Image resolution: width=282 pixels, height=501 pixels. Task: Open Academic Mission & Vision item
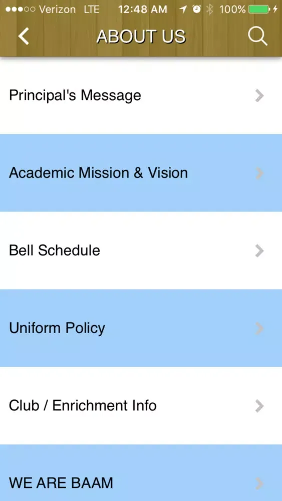141,173
